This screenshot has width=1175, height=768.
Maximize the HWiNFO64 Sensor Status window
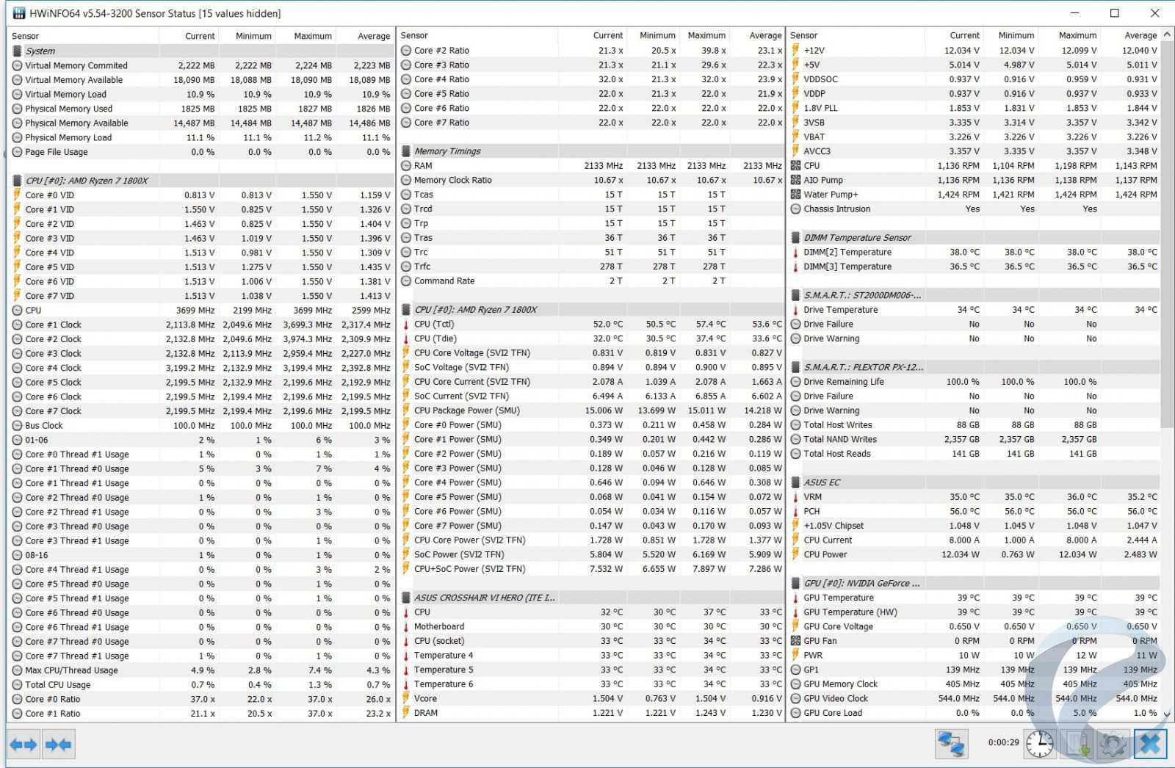click(1114, 13)
